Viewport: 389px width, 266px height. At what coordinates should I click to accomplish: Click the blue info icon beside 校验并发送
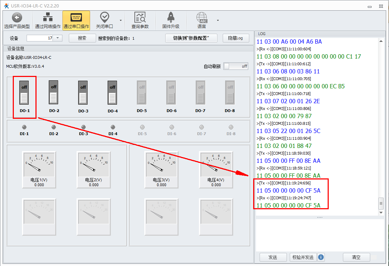321,257
